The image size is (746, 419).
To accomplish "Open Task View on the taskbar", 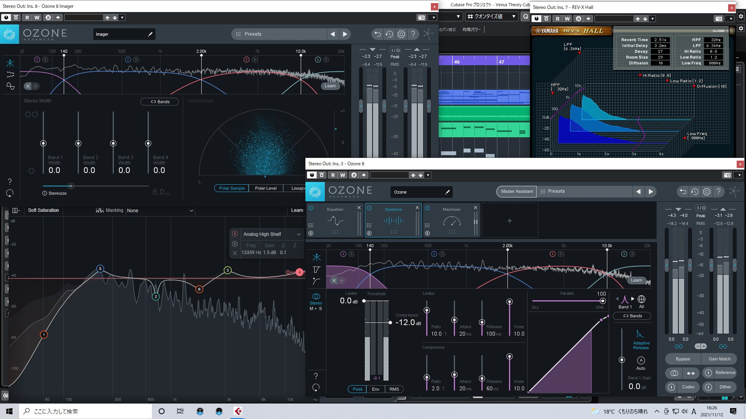I will pos(180,411).
